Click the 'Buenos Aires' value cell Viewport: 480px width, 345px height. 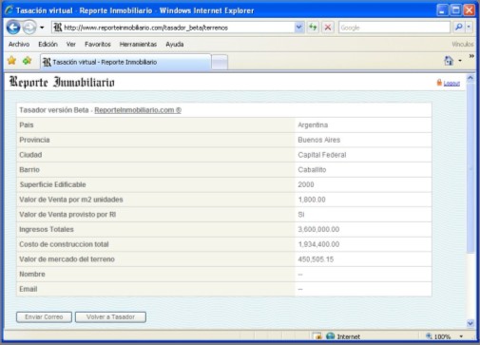click(x=363, y=140)
